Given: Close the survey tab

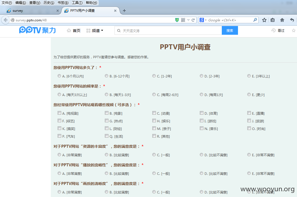Looking at the screenshot, I should [x=58, y=11].
